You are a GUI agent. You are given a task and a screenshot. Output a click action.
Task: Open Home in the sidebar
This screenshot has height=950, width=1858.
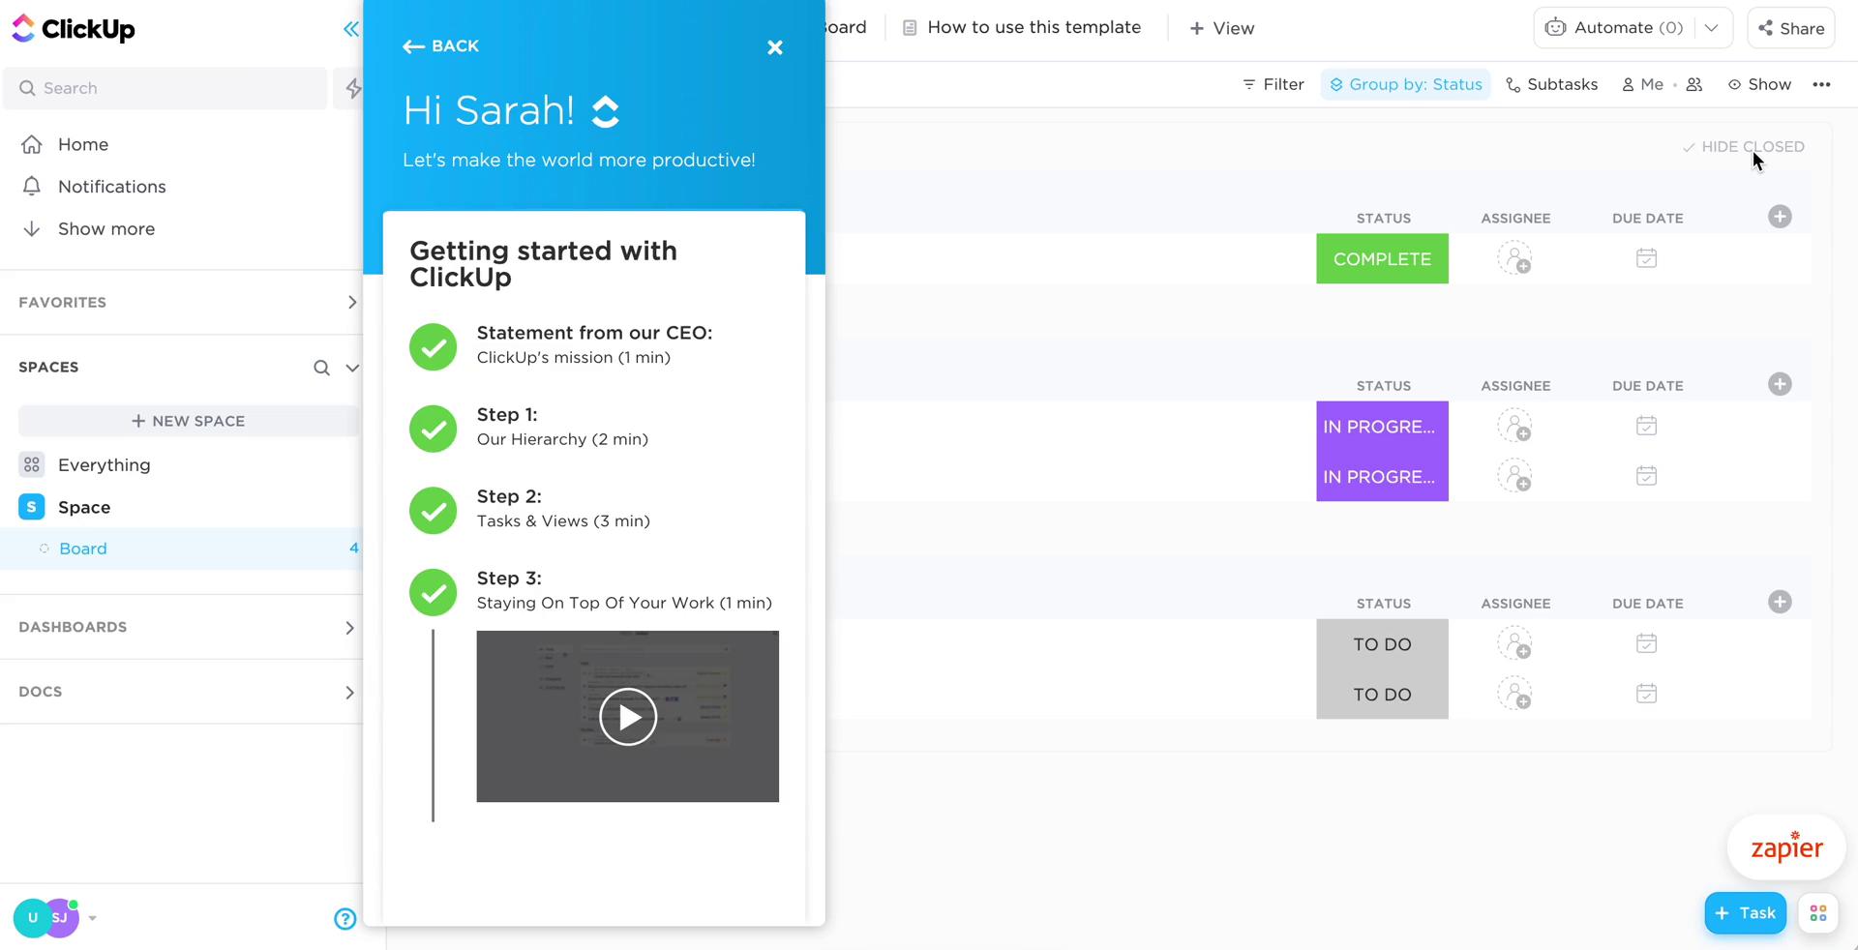tap(83, 144)
